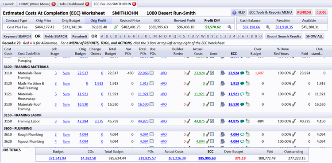Click the green double-slash icon before Revised Price
Image resolution: width=332 pixels, height=163 pixels.
click(x=116, y=27)
